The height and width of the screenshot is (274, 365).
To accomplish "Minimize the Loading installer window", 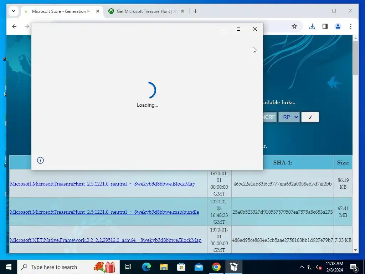I will [222, 29].
